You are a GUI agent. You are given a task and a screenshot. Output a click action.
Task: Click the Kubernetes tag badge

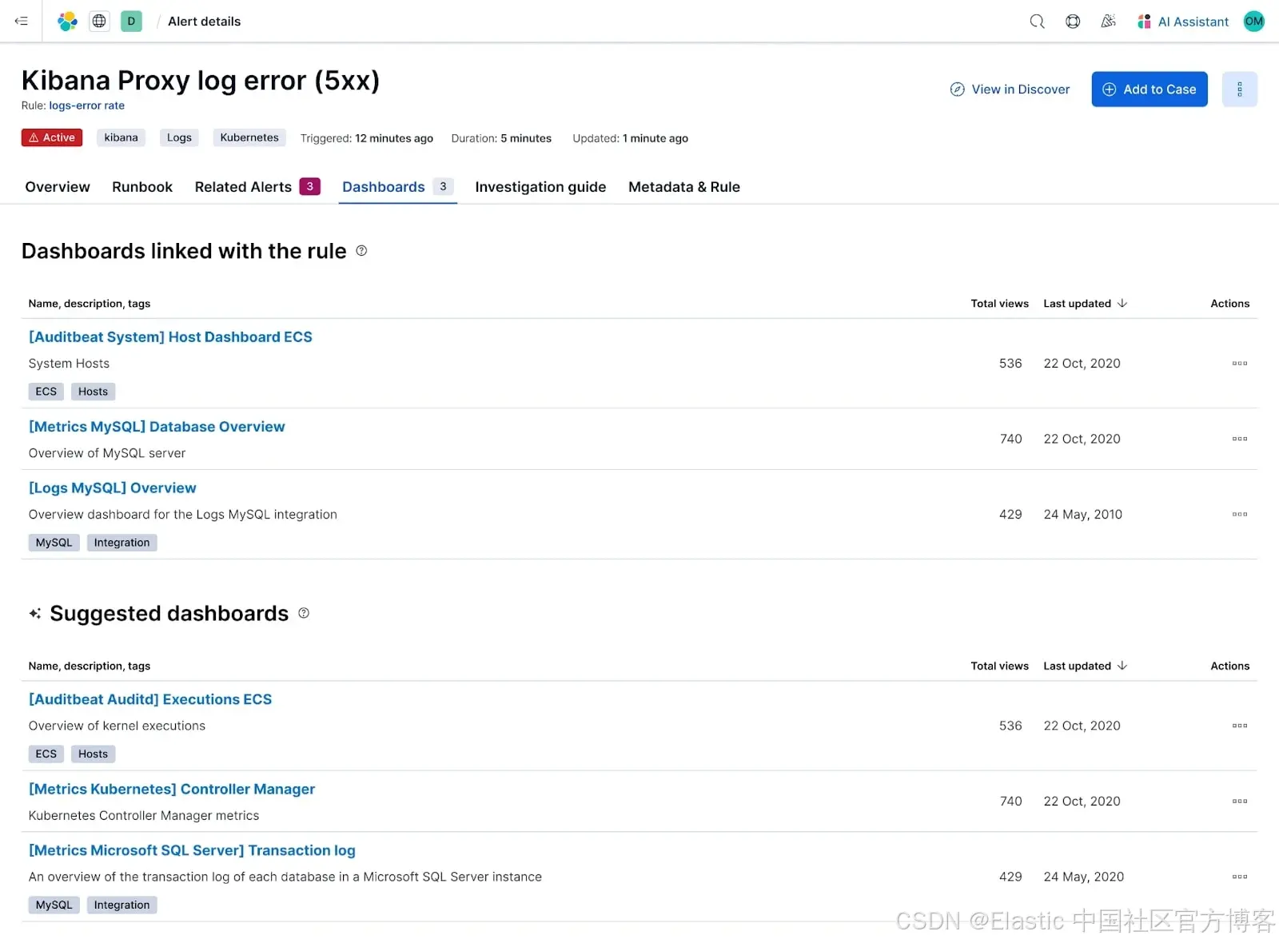(249, 137)
